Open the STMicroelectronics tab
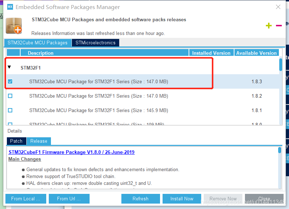 pos(95,43)
